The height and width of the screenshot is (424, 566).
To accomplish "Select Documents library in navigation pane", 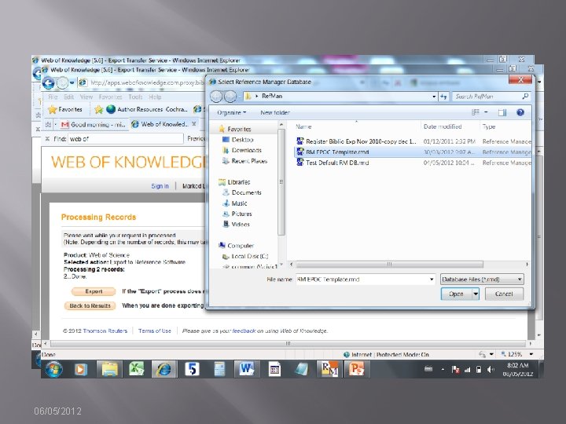I will pos(242,192).
